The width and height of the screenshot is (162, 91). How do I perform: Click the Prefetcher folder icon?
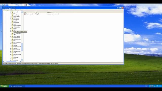point(12,57)
